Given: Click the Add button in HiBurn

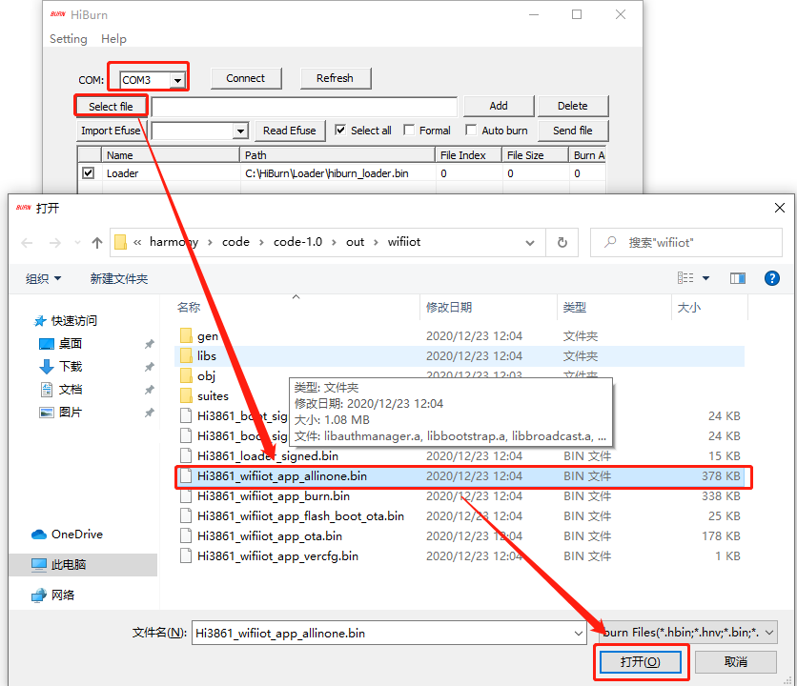Looking at the screenshot, I should click(499, 106).
